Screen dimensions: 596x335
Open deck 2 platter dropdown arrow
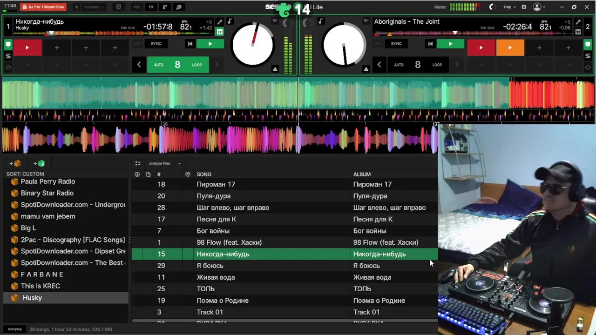point(366,21)
